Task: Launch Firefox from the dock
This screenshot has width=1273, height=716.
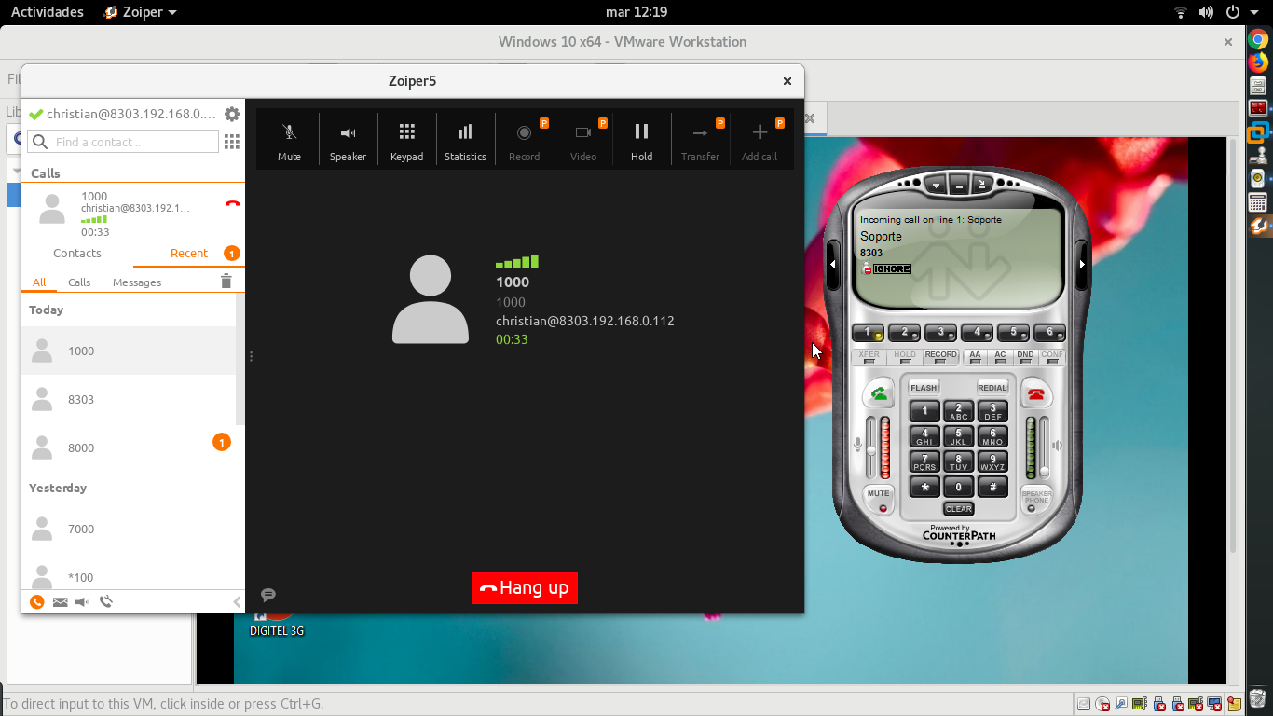Action: [1259, 62]
